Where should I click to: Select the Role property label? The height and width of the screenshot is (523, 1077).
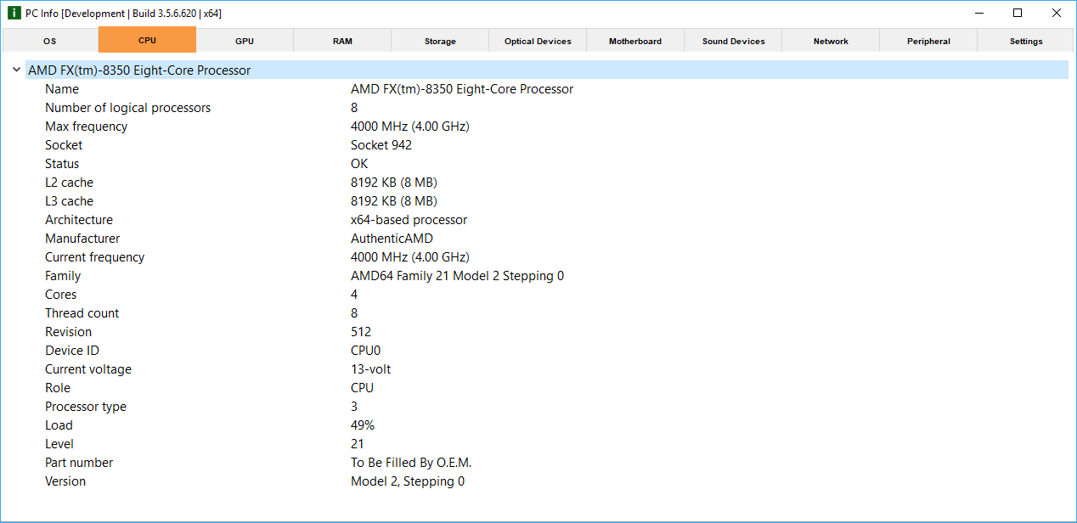pos(58,388)
